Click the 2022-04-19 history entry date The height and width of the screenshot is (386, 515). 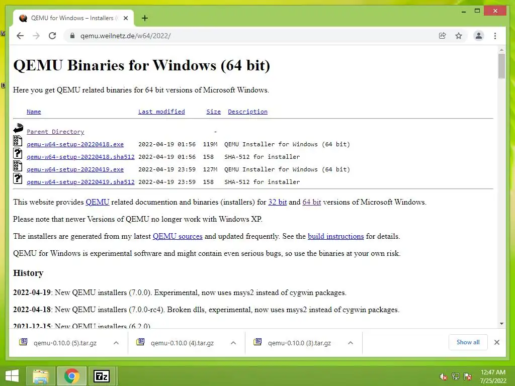(32, 293)
